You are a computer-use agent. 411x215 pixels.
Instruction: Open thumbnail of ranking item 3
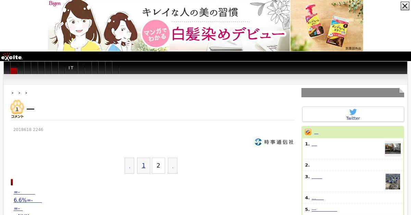[393, 182]
